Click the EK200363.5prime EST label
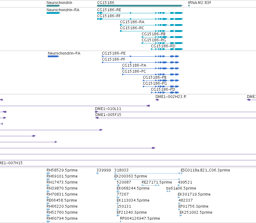Screen dimensions: 256x223 pyautogui.click(x=131, y=176)
